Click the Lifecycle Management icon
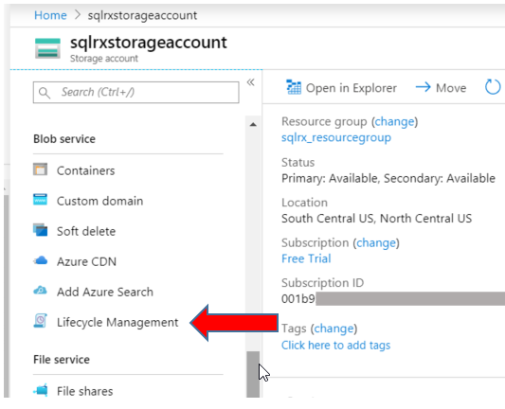 pyautogui.click(x=40, y=321)
